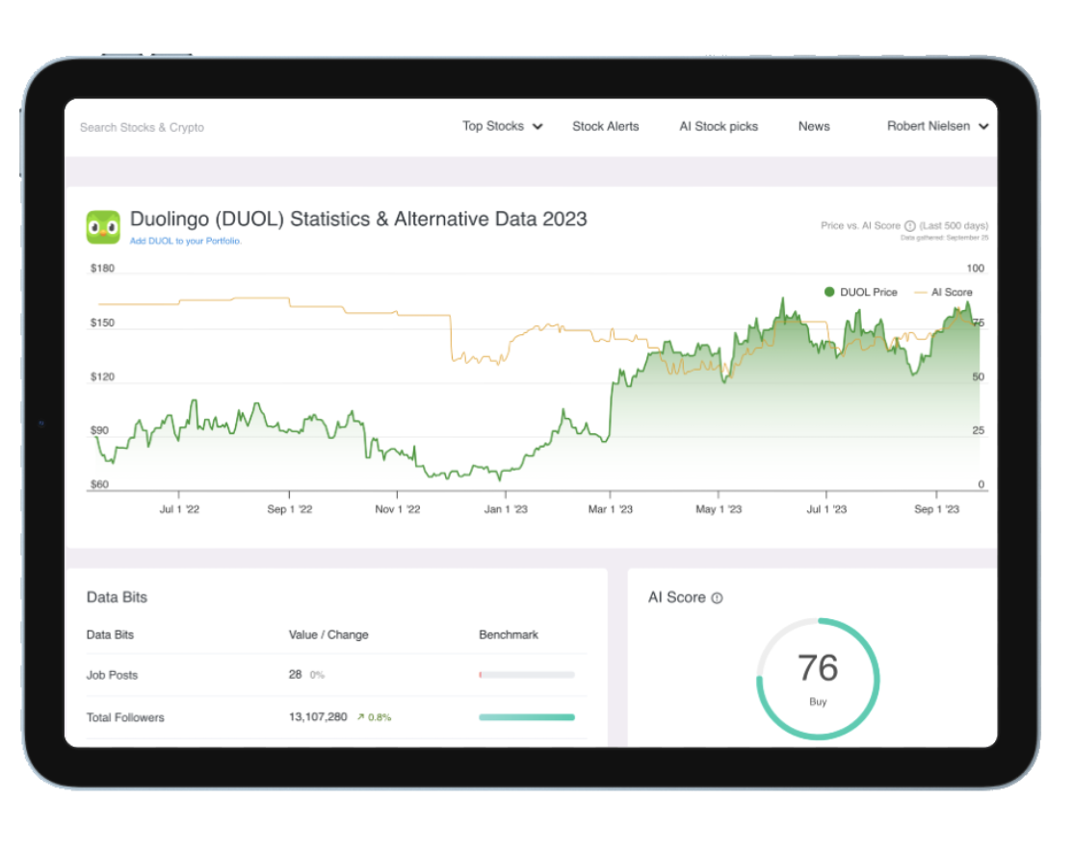This screenshot has width=1073, height=853.
Task: Select the Job Posts benchmark indicator
Action: click(526, 675)
